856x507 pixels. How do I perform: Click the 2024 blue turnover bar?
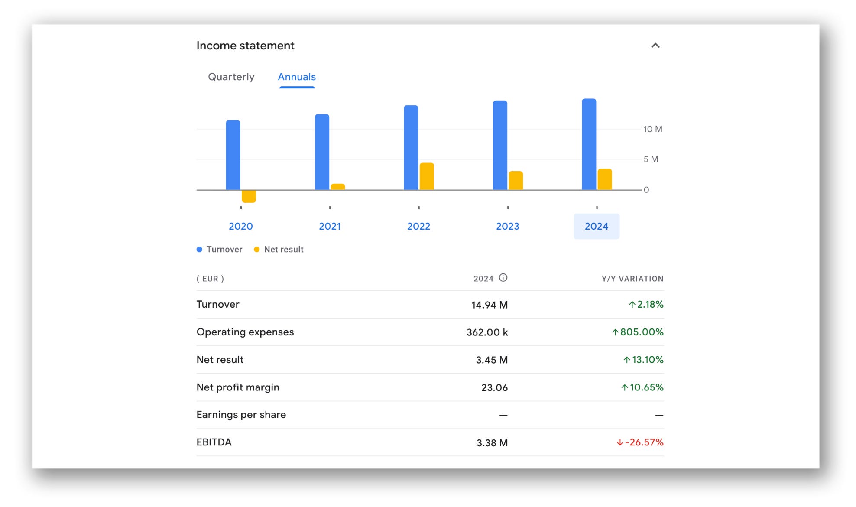coord(589,144)
